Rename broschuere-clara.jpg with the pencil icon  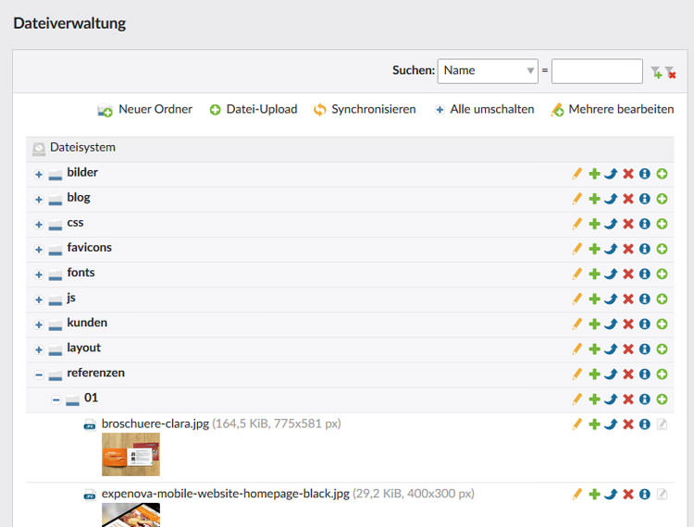pos(576,424)
